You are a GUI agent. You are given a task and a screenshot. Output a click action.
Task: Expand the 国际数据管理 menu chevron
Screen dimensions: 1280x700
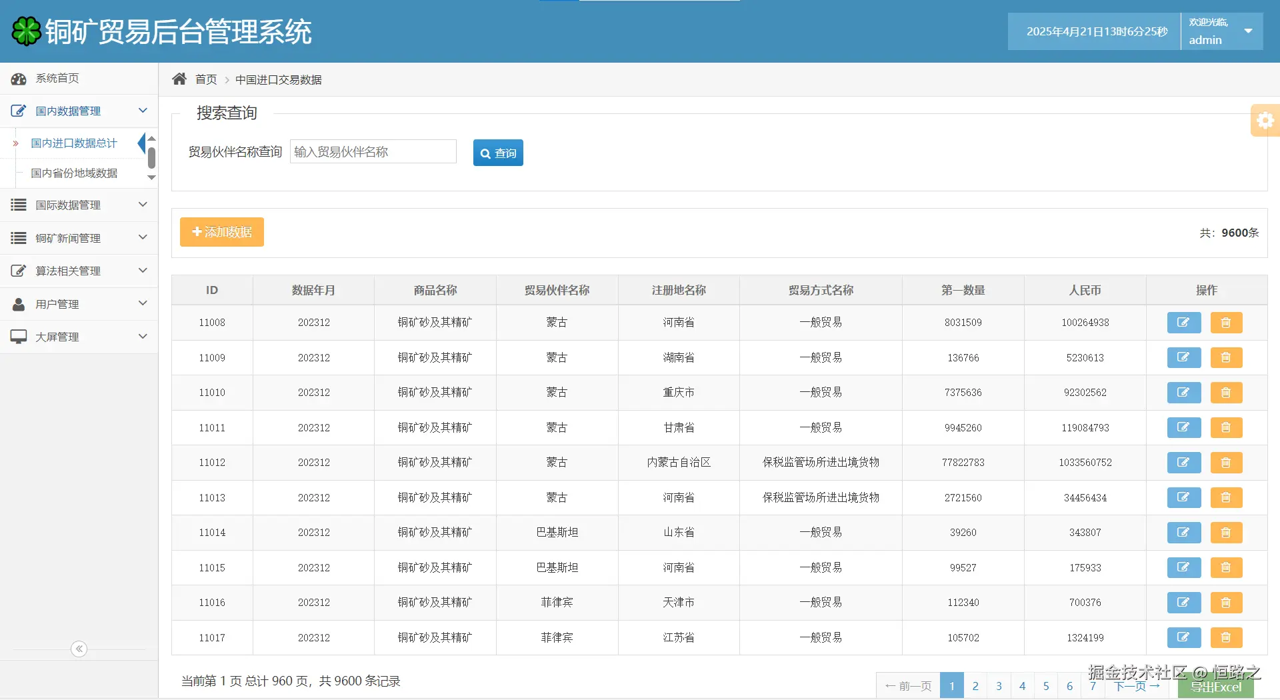pyautogui.click(x=143, y=205)
